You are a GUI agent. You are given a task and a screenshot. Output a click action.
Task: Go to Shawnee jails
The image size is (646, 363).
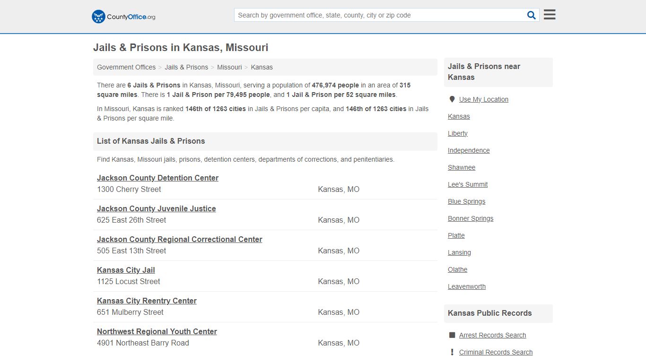point(462,167)
